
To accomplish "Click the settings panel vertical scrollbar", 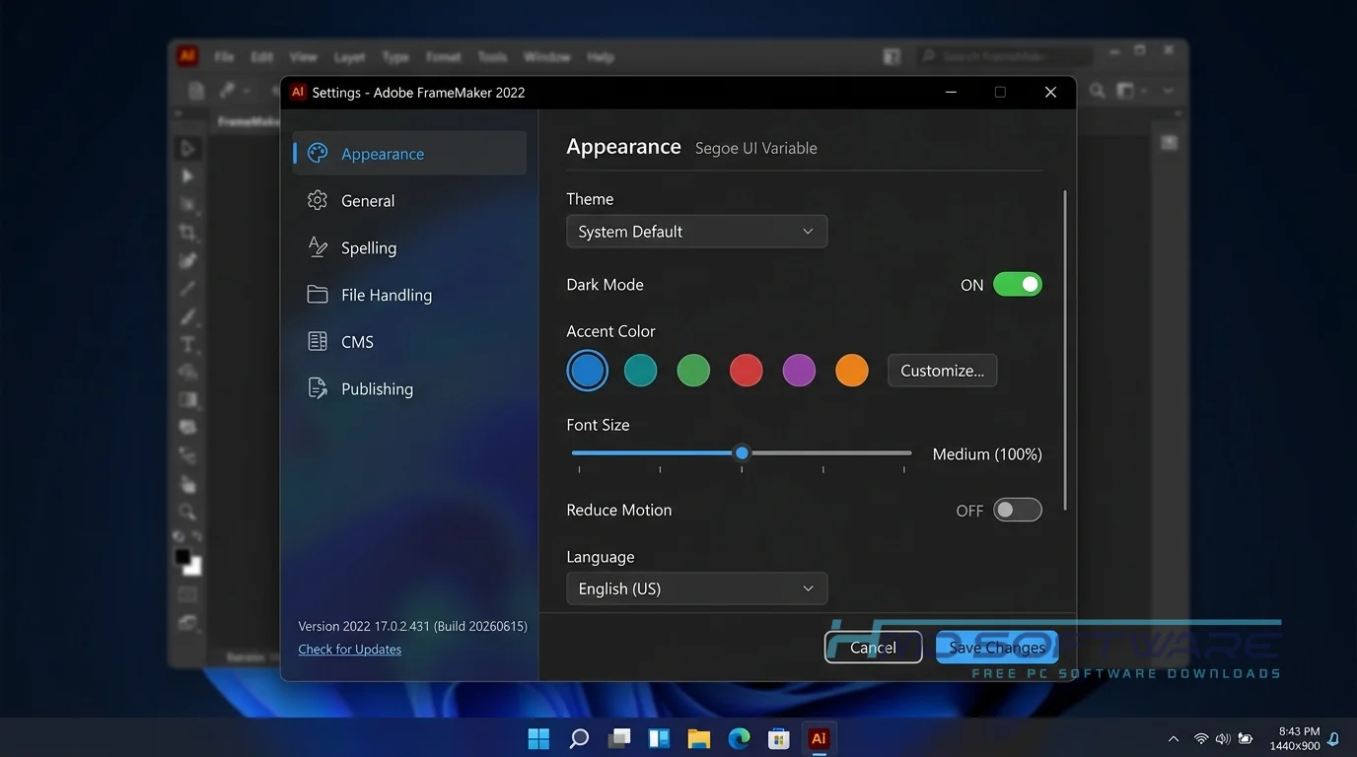I will point(1065,350).
